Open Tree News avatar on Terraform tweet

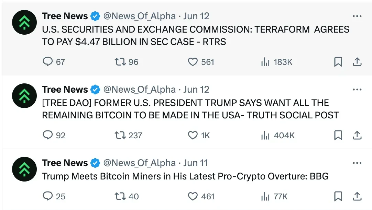coord(24,22)
